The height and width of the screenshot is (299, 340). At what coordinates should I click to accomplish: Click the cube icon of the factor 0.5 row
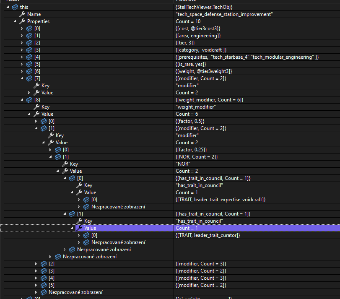[x=44, y=122]
